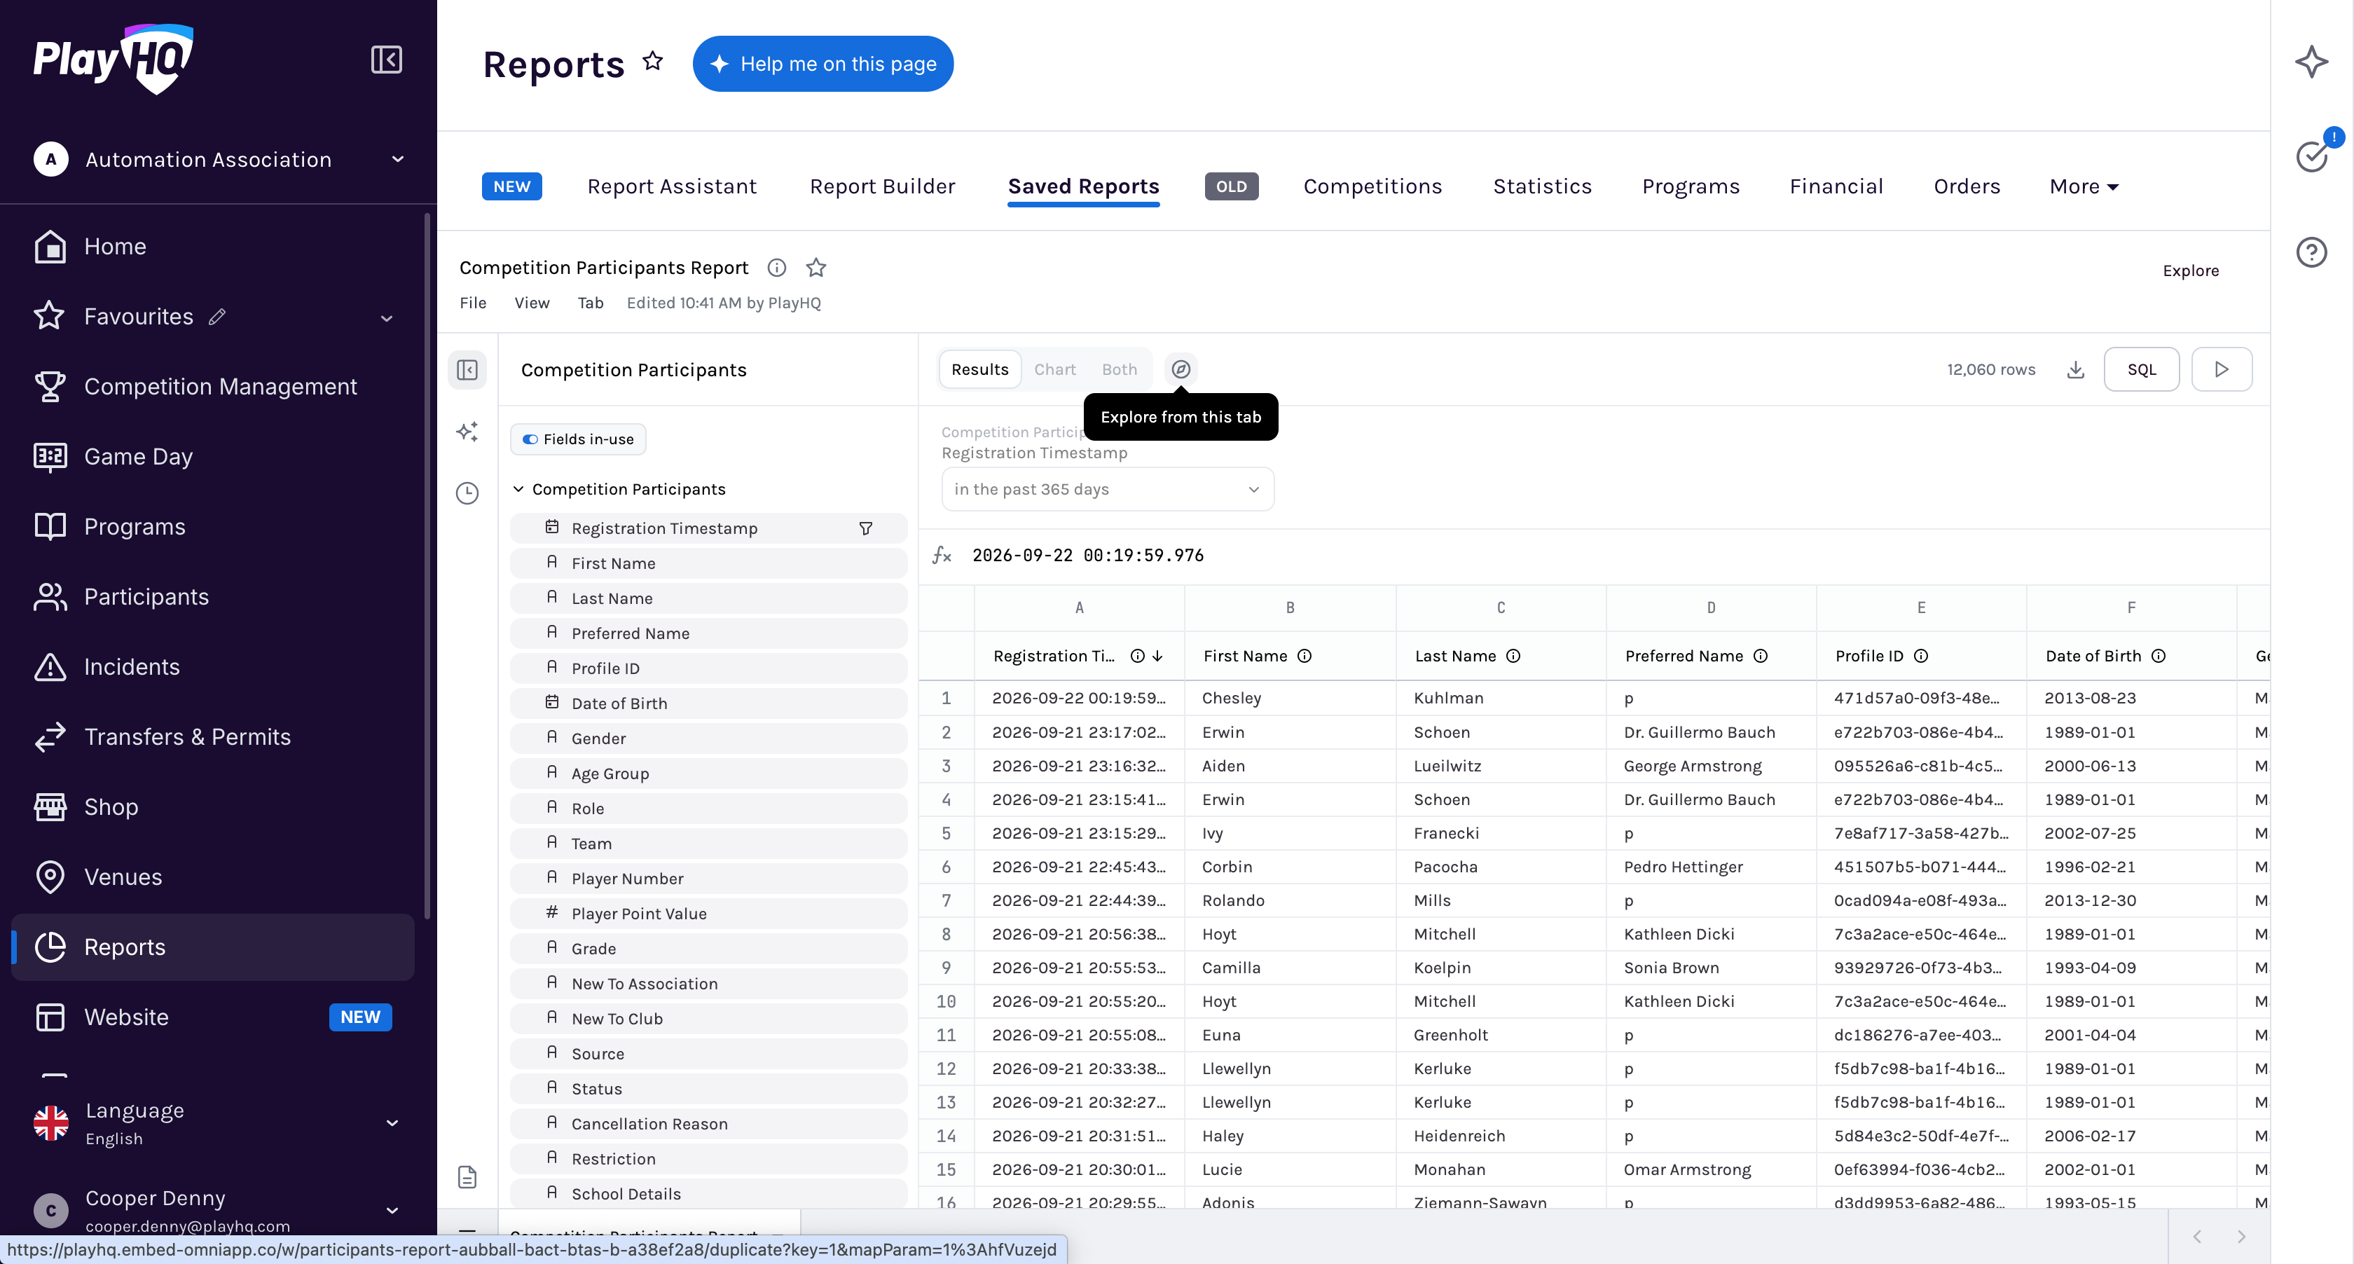Click the Chesley first name cell
Image resolution: width=2354 pixels, height=1264 pixels.
click(x=1289, y=699)
